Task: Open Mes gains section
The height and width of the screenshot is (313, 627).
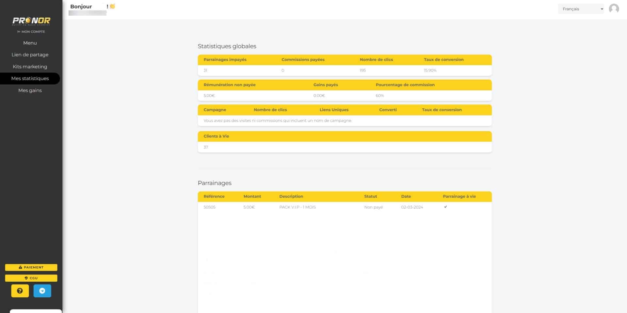Action: [30, 90]
